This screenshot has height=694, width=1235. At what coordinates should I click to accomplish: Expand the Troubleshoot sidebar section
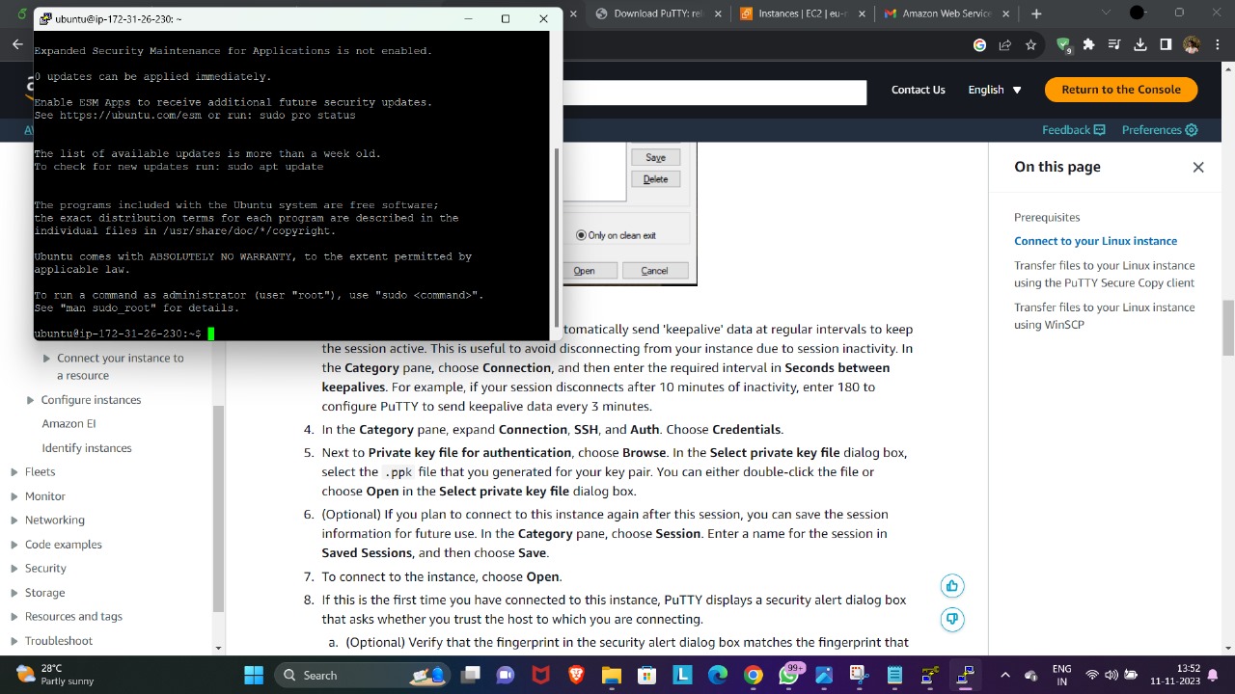coord(58,640)
